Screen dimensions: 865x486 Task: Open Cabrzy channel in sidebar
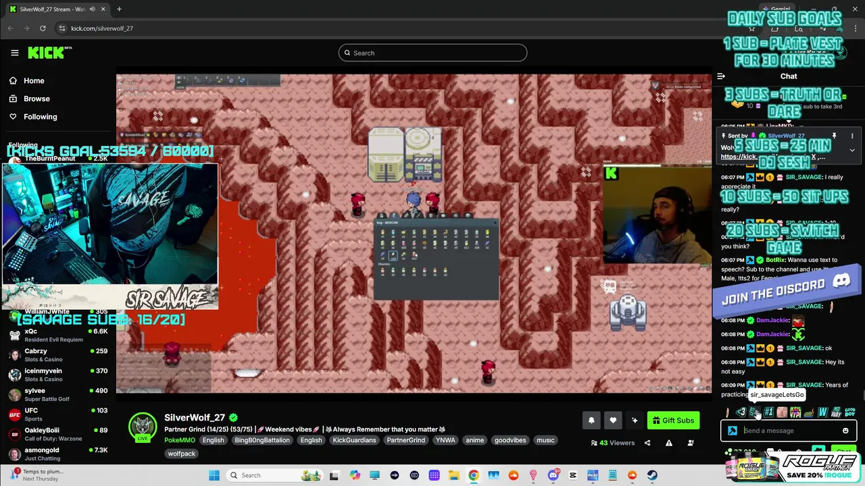pyautogui.click(x=57, y=355)
